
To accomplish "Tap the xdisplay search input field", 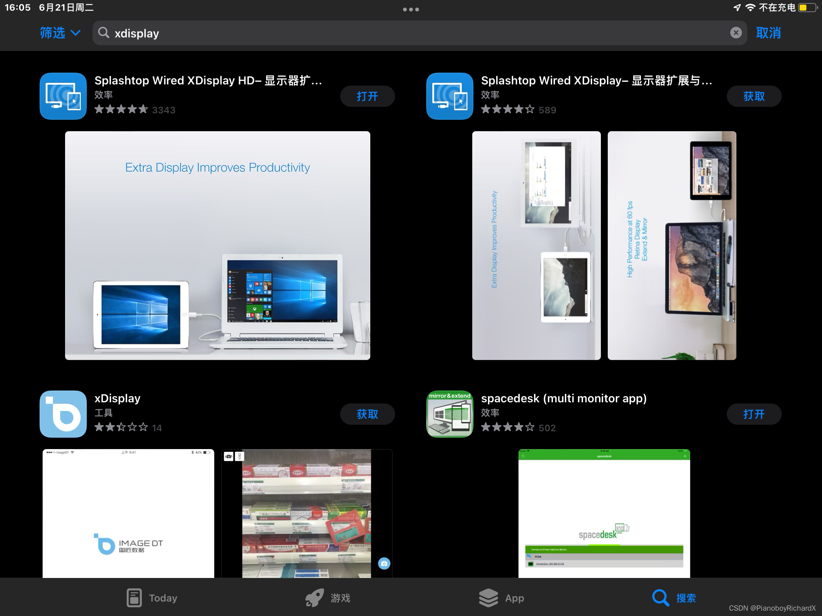I will coord(266,33).
